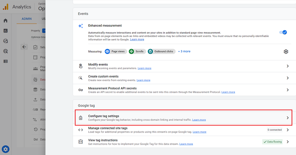Click Setup Assistant checkbox icon
Image resolution: width=296 pixels, height=155 pixels.
coord(35,47)
